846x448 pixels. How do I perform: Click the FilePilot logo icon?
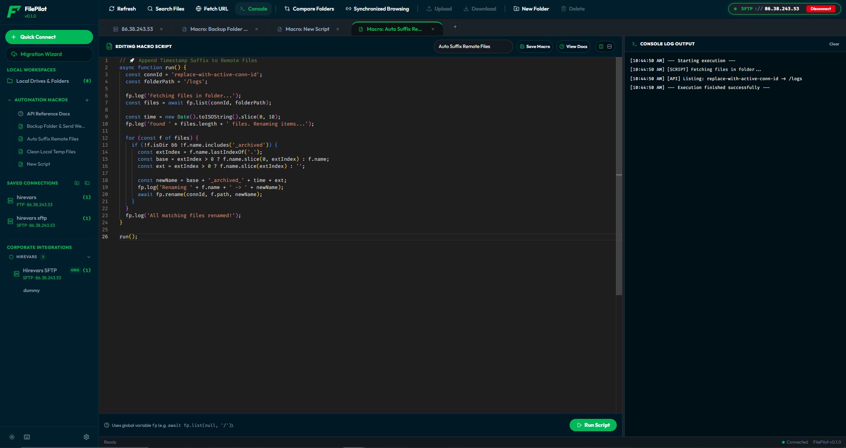click(x=14, y=11)
